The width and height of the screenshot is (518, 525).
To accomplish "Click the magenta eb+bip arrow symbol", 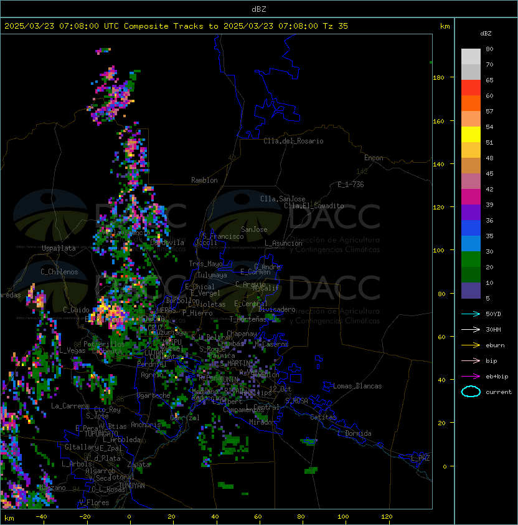I will (471, 377).
